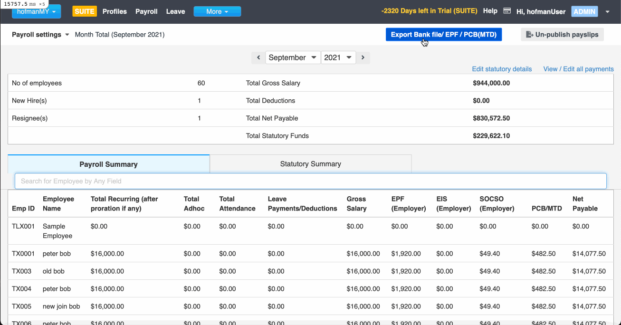Click Export Bank file/ EPF / PCB(MTD)
The height and width of the screenshot is (325, 621).
pyautogui.click(x=444, y=35)
